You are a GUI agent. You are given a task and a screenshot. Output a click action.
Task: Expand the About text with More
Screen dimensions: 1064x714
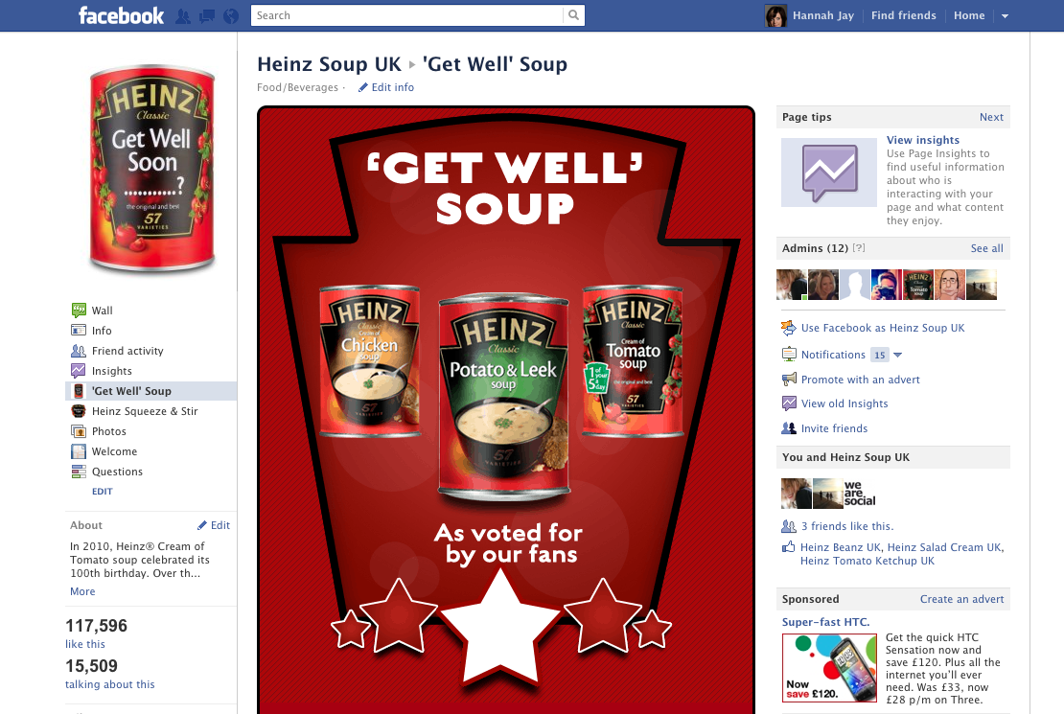82,591
